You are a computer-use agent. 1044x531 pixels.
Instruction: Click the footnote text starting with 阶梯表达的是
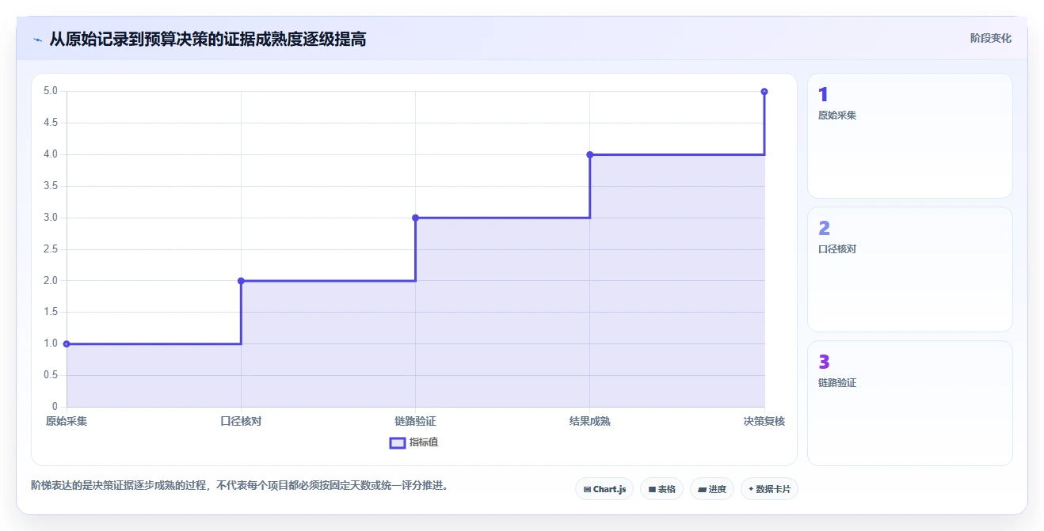tap(240, 485)
